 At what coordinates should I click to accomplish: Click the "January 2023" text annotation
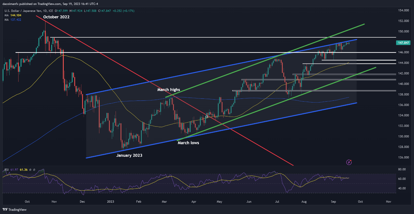point(129,156)
